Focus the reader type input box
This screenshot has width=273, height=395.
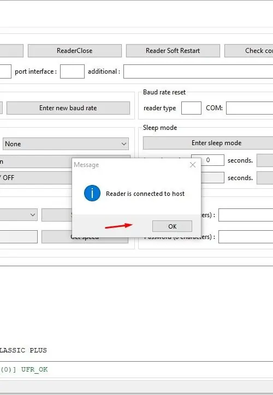191,108
